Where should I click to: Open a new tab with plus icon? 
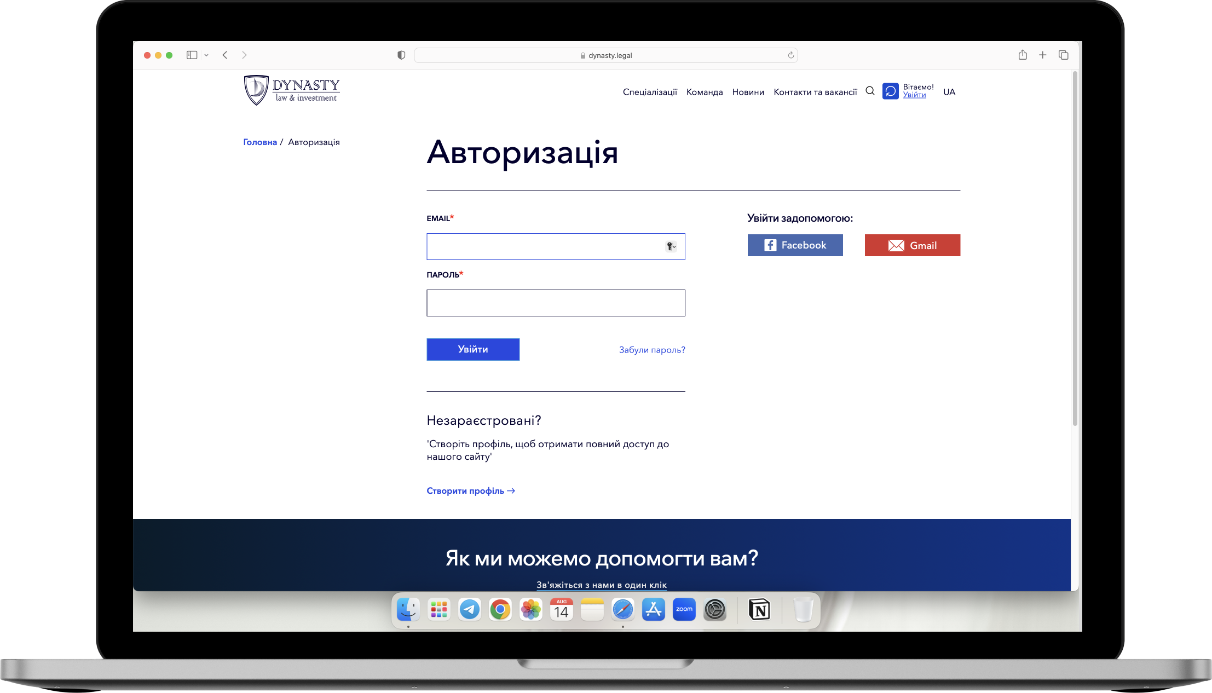1042,55
